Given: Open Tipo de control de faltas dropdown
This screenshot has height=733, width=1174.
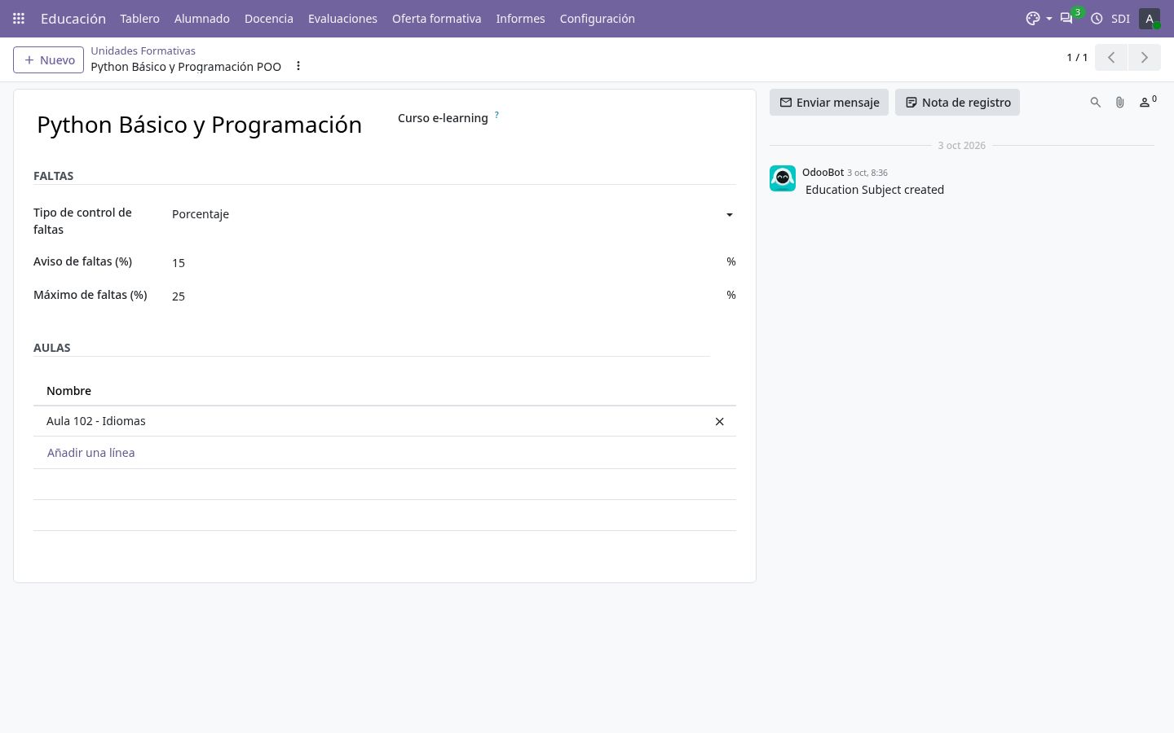Looking at the screenshot, I should [x=453, y=214].
